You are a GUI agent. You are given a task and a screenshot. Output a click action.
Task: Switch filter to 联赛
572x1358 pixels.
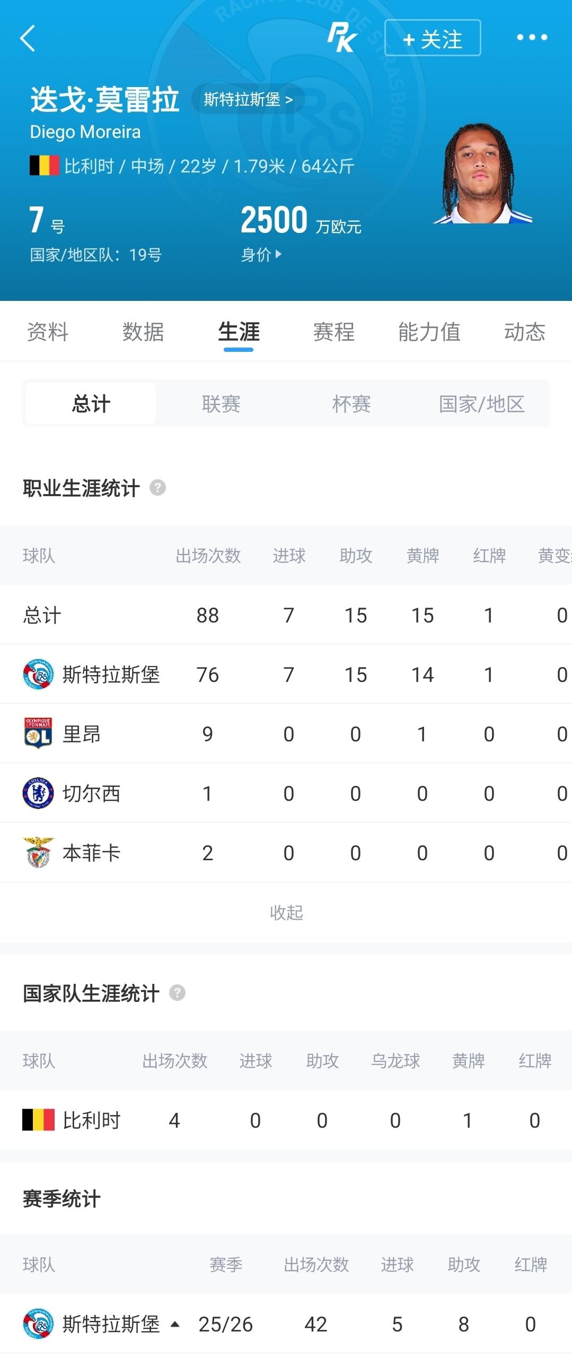pos(221,404)
